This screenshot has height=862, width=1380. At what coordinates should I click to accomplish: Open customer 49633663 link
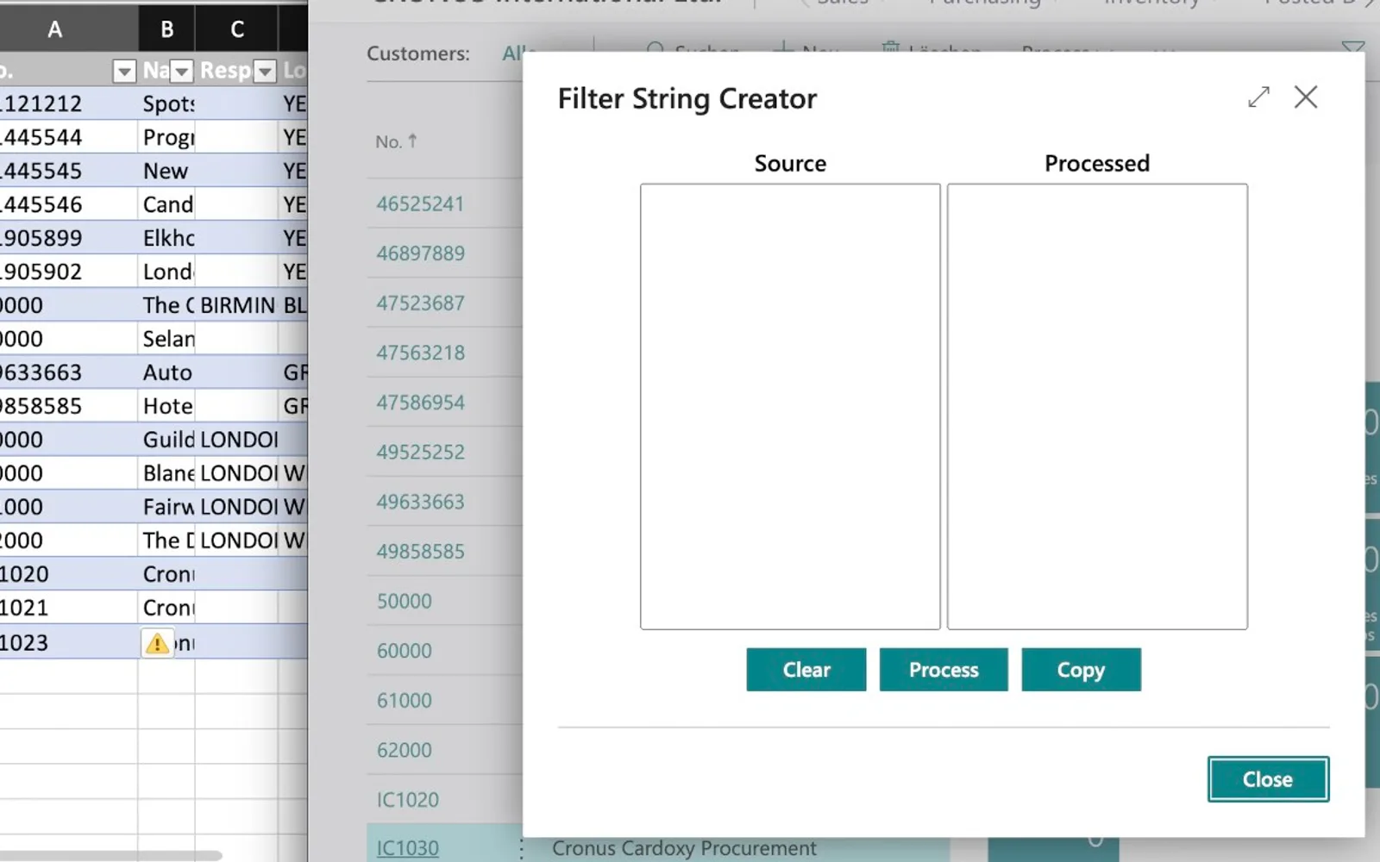[420, 502]
